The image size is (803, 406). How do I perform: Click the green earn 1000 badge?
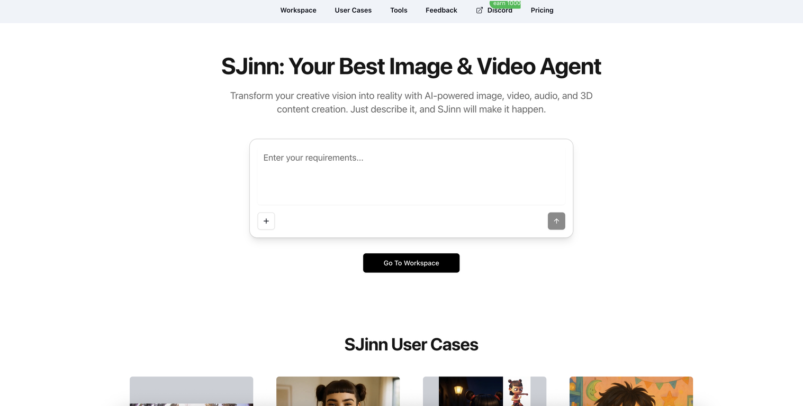click(504, 4)
